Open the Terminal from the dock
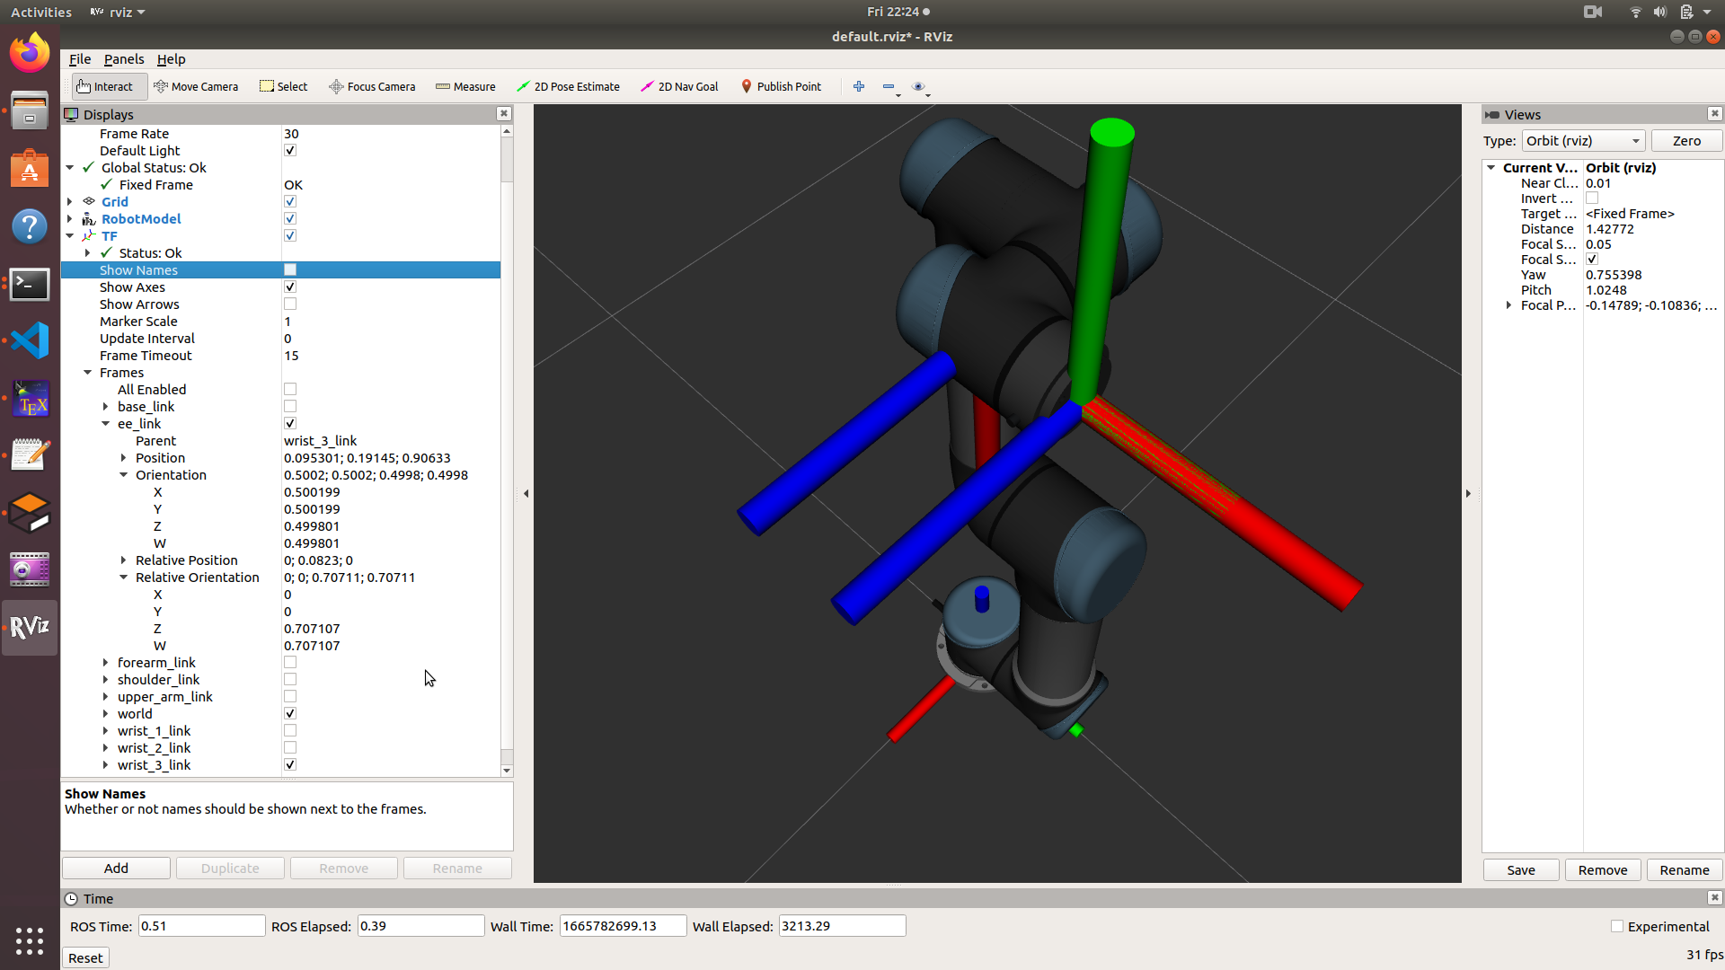The image size is (1725, 970). [x=30, y=285]
